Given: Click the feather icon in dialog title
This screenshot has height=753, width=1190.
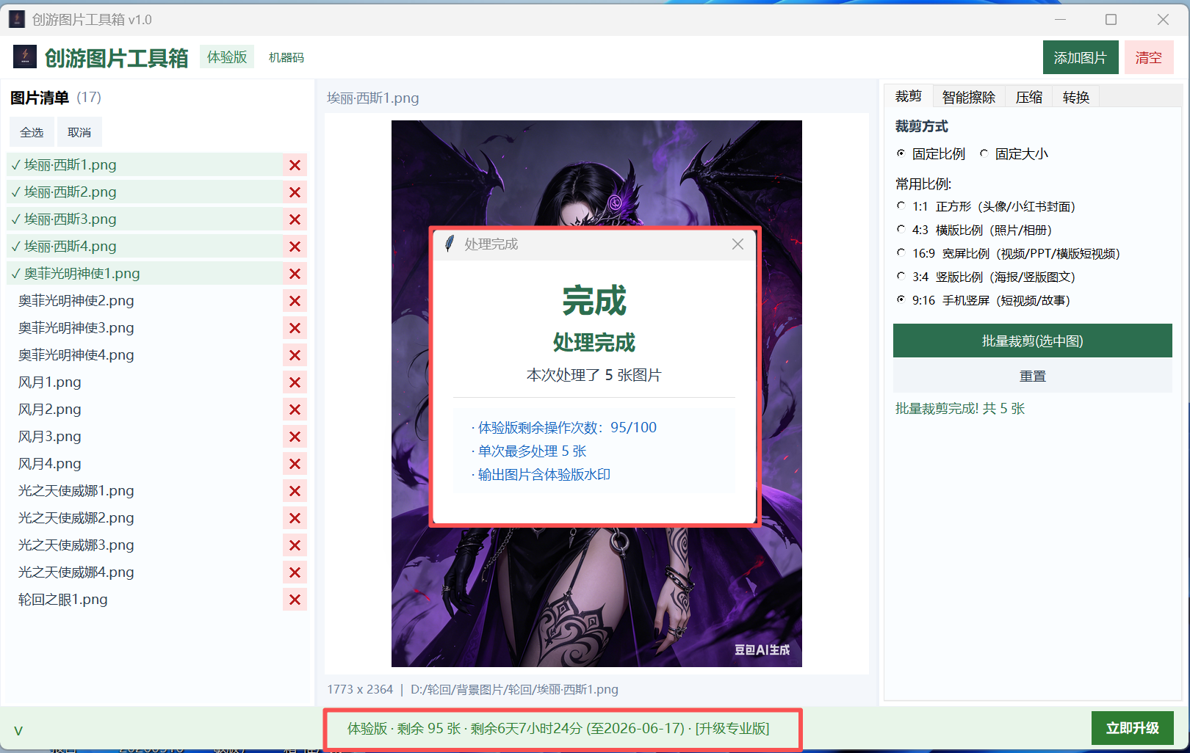Looking at the screenshot, I should (450, 244).
